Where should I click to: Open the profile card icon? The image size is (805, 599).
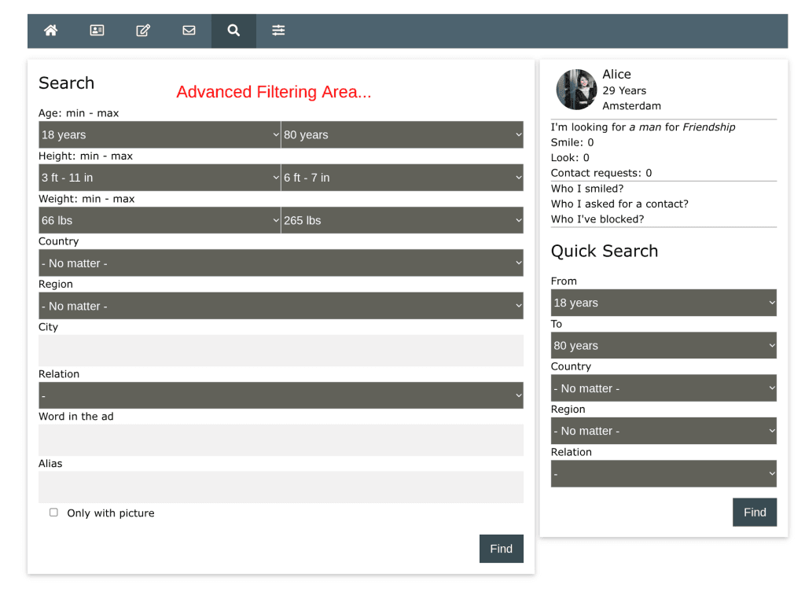click(x=97, y=31)
